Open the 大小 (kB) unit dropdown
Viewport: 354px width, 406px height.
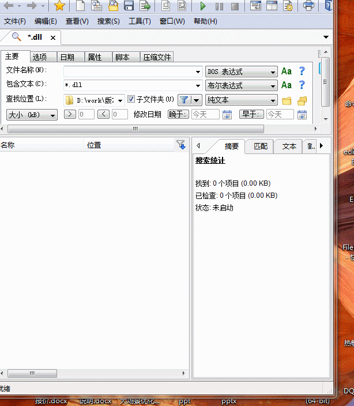click(32, 115)
